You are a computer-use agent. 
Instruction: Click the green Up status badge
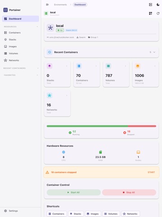(60, 30)
